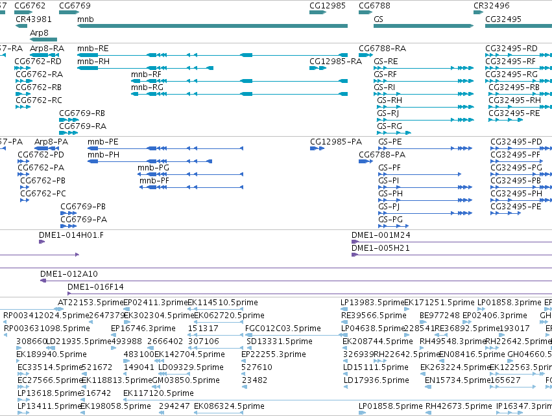
Task: Click EST EK086324.5prime label
Action: 229,406
